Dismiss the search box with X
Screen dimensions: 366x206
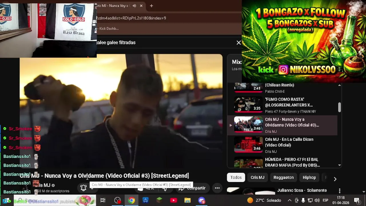[239, 43]
